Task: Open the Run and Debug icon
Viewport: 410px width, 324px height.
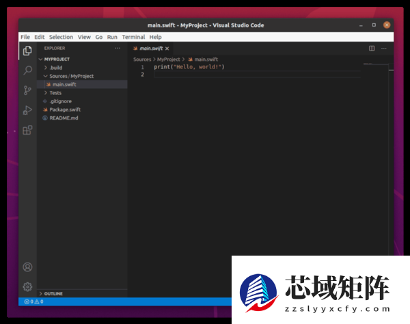Action: point(27,110)
